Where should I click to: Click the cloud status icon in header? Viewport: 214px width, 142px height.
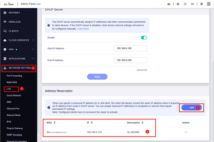169,4
